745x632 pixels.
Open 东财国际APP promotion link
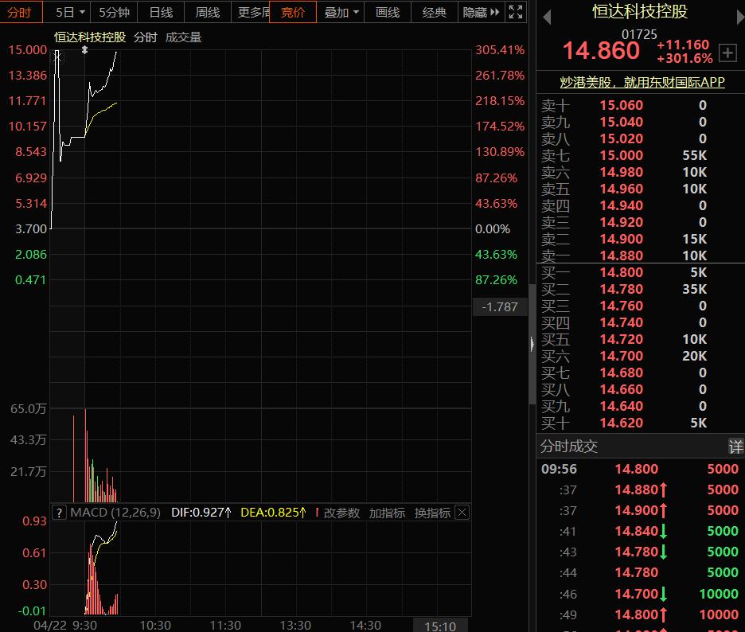pyautogui.click(x=642, y=82)
